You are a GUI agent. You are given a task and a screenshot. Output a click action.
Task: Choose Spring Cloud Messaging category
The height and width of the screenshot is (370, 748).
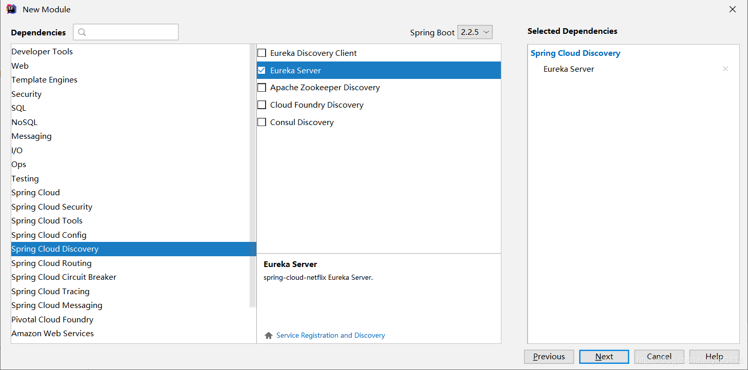pos(130,305)
